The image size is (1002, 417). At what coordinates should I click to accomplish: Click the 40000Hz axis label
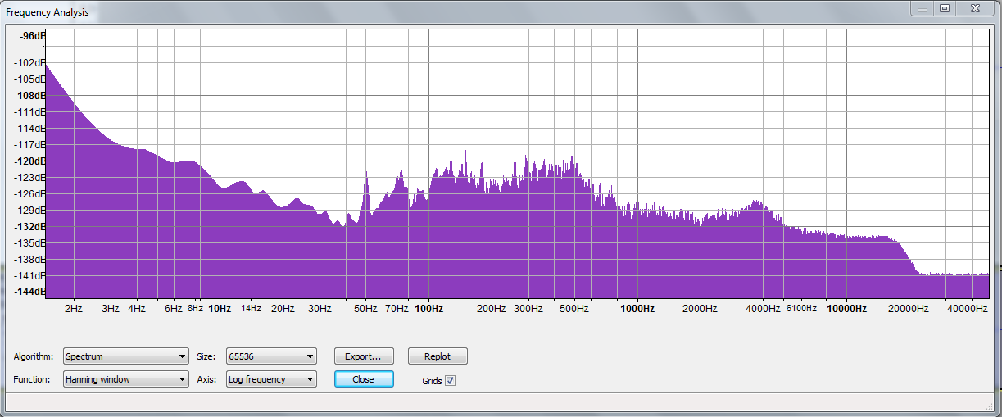967,309
